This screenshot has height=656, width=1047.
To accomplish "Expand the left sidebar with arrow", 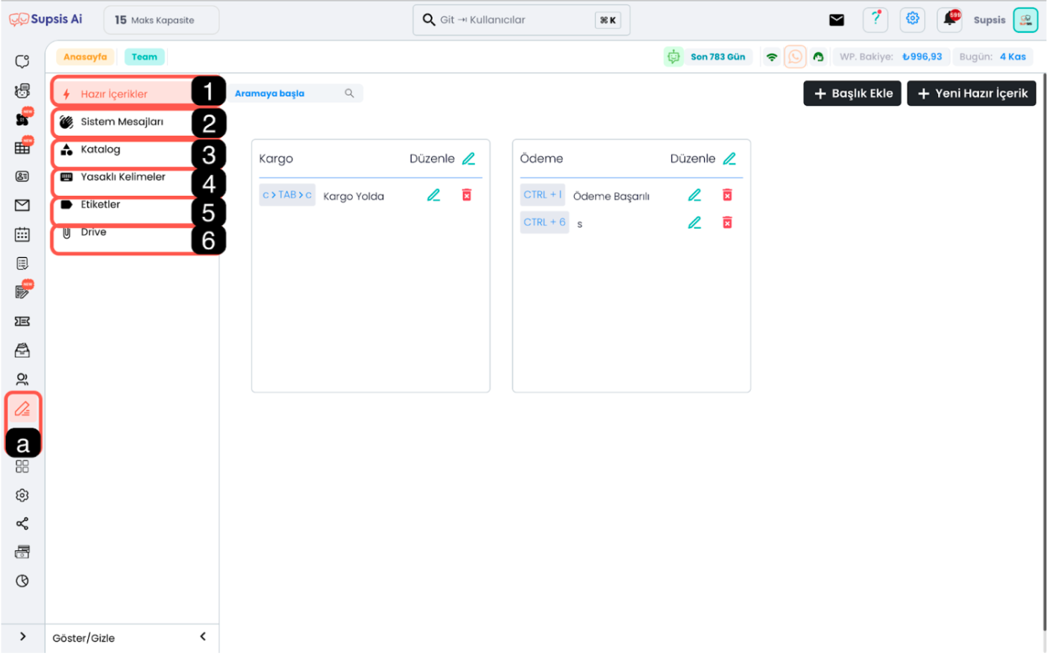I will [22, 637].
